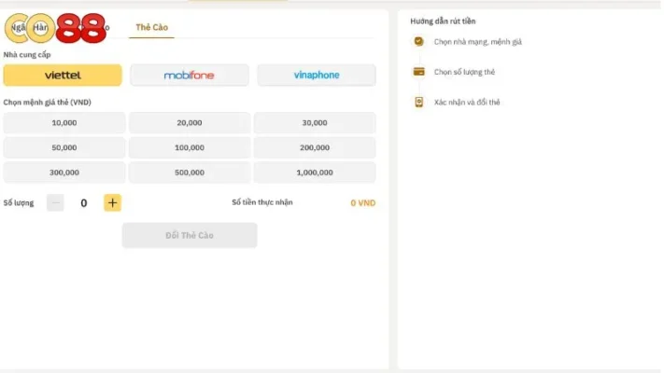Select the 30,000 card value
Viewport: 664px width, 373px height.
pos(315,123)
